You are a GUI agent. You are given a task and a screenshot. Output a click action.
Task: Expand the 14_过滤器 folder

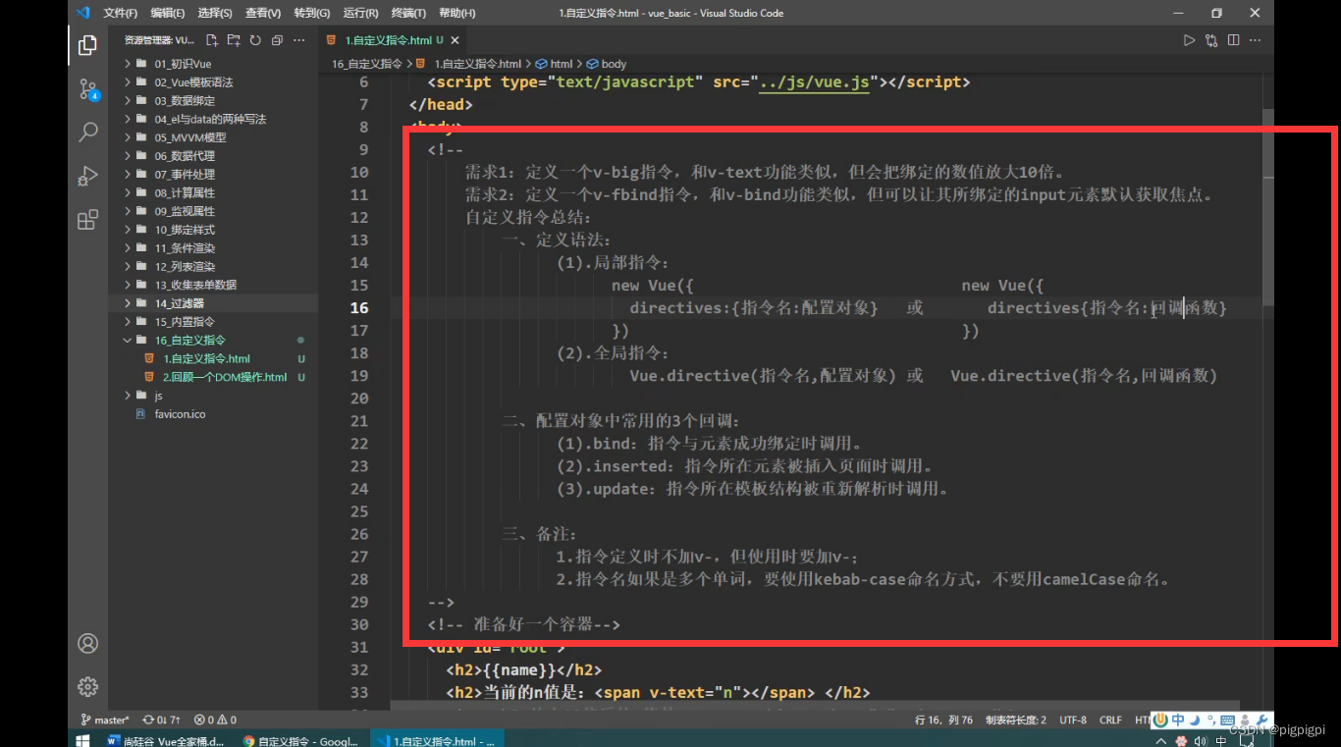point(213,303)
